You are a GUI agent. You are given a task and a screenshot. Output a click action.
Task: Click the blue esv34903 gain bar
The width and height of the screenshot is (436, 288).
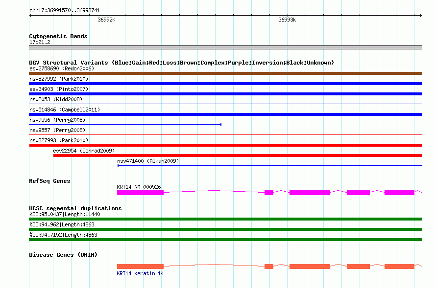[225, 94]
